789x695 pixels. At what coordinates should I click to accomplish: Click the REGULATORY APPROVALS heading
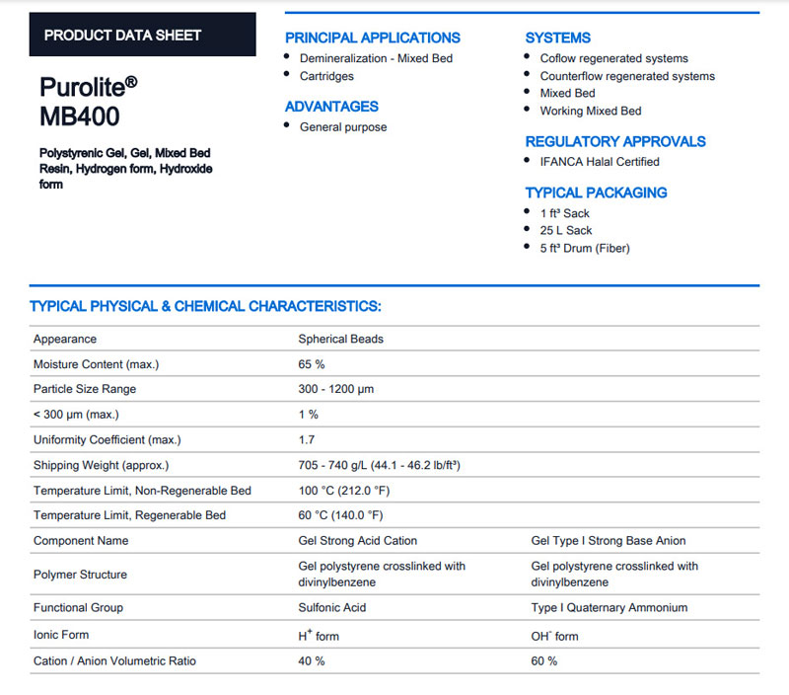[615, 141]
